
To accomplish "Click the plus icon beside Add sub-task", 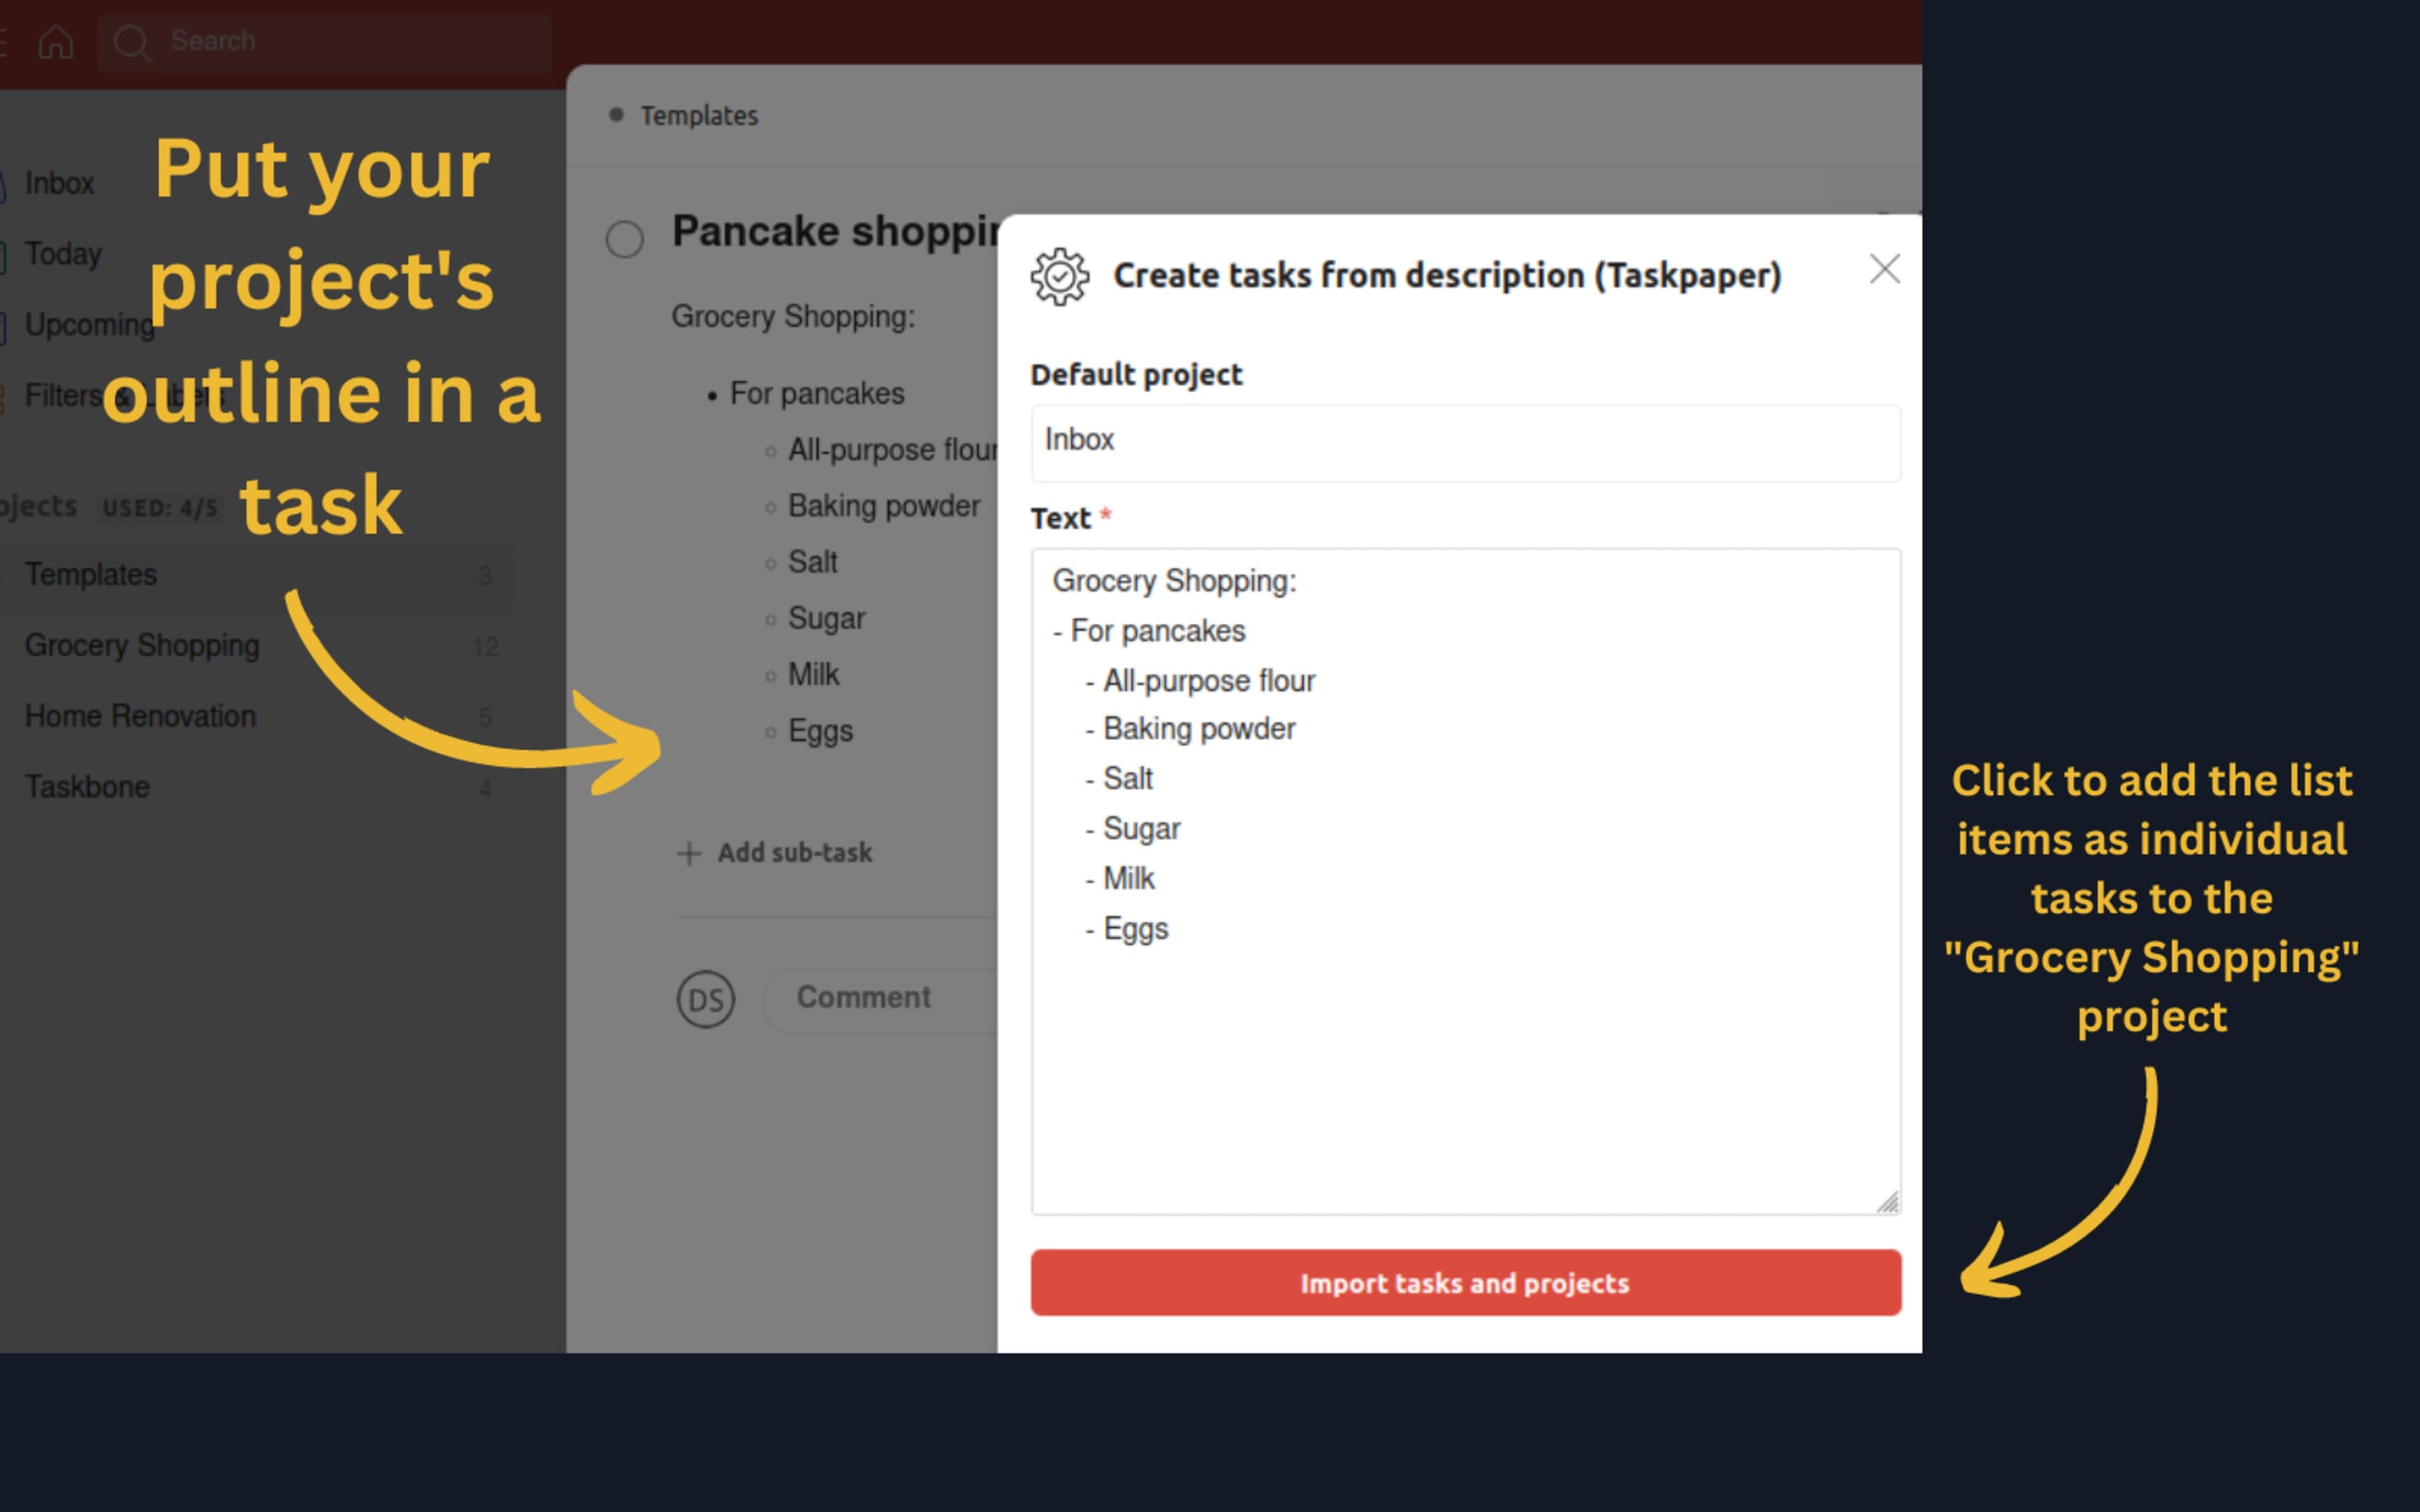I will click(690, 853).
